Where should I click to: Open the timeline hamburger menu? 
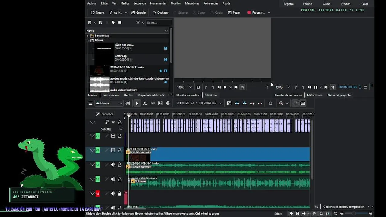90,103
